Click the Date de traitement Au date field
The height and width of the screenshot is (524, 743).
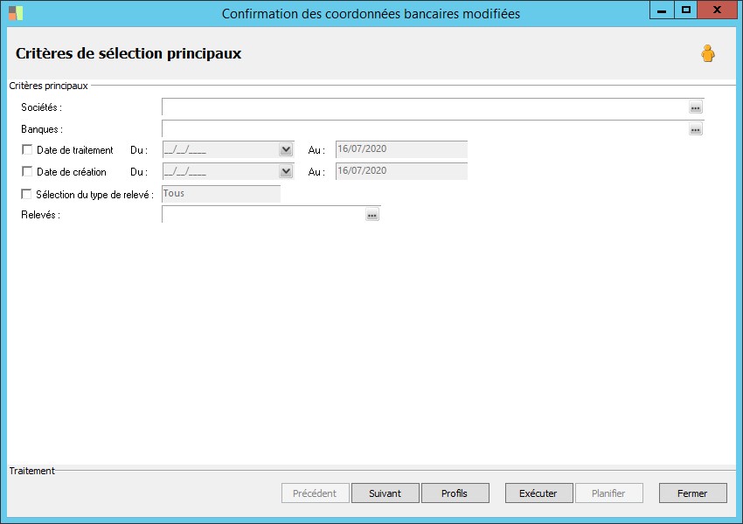pyautogui.click(x=401, y=149)
